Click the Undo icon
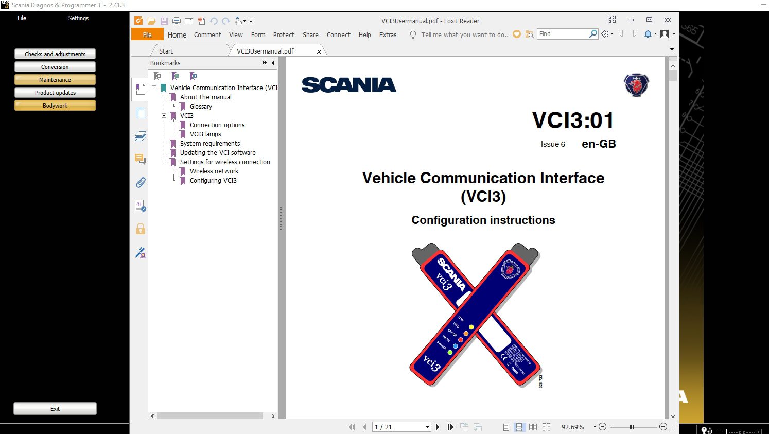Screen dimensions: 769x434 [214, 21]
